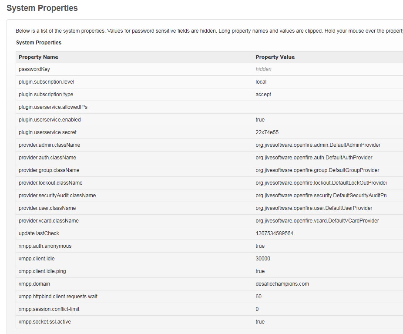Click the DefaultGroupProvider class value
This screenshot has height=334, width=403.
pos(317,170)
